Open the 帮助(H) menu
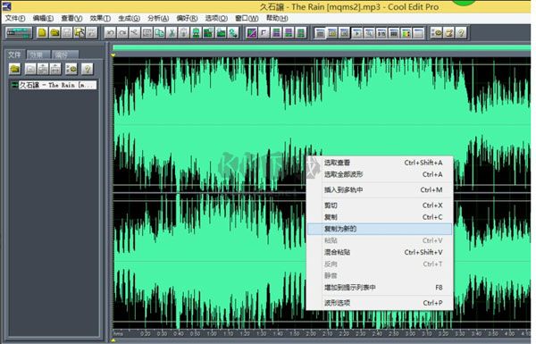 pyautogui.click(x=277, y=18)
